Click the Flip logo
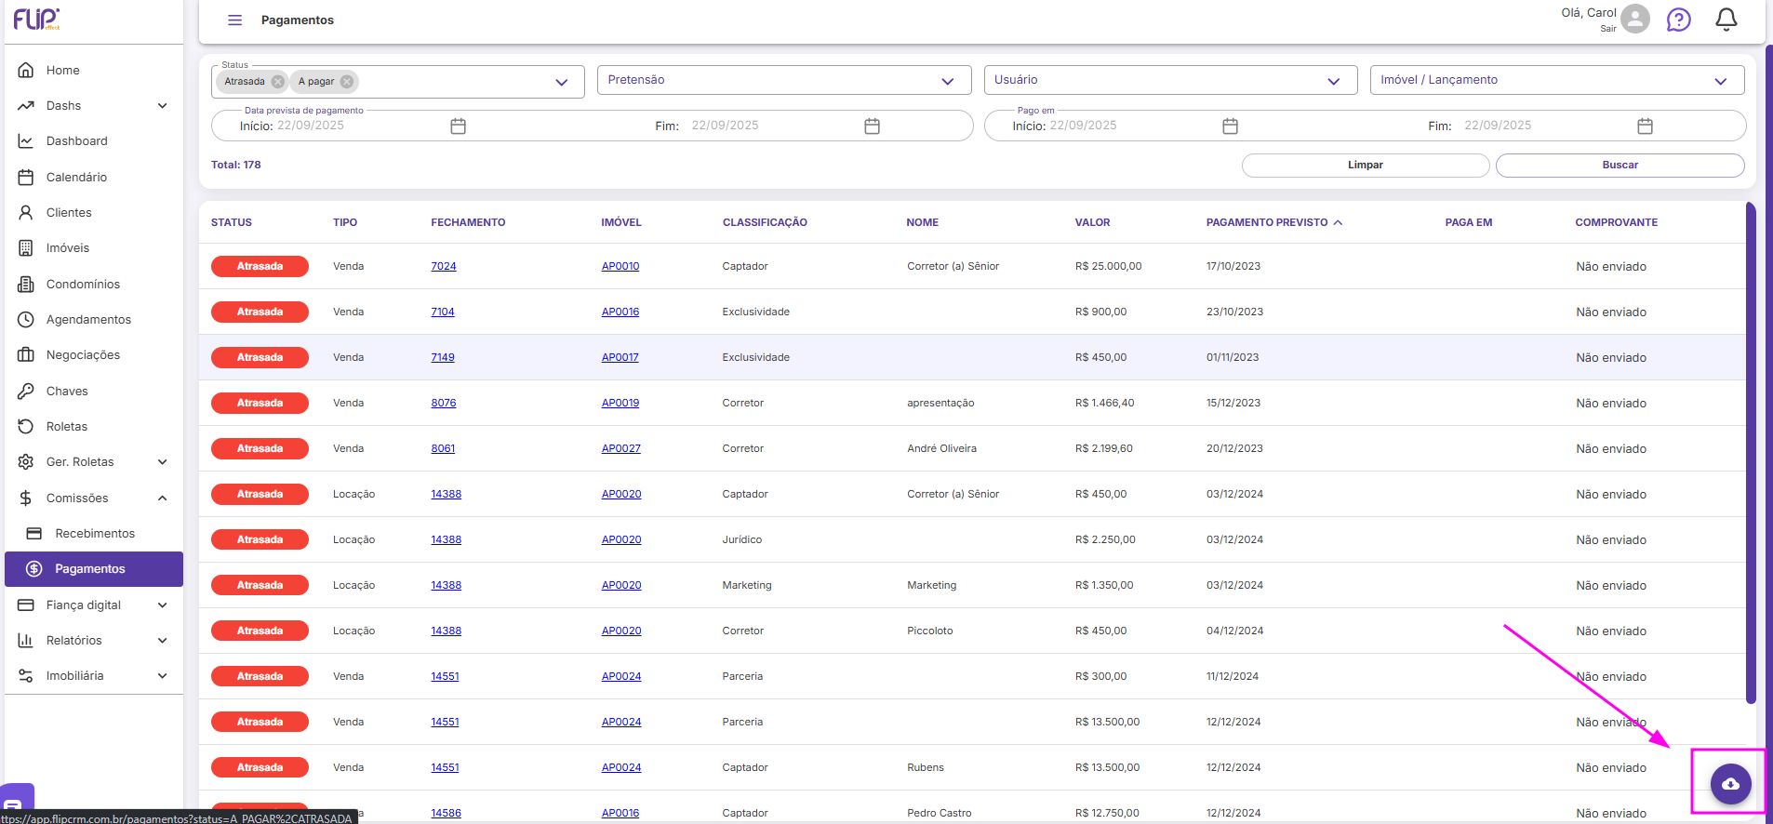 click(x=36, y=20)
